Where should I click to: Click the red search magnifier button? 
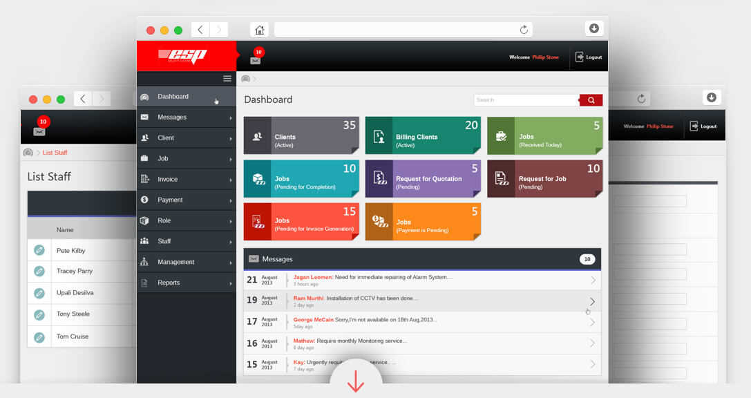[591, 100]
